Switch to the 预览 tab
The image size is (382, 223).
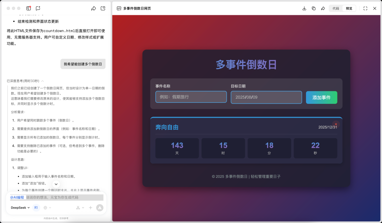click(x=349, y=8)
